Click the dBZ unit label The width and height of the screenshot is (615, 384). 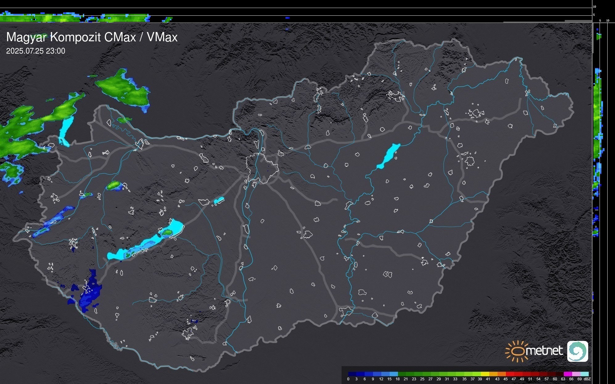click(587, 379)
